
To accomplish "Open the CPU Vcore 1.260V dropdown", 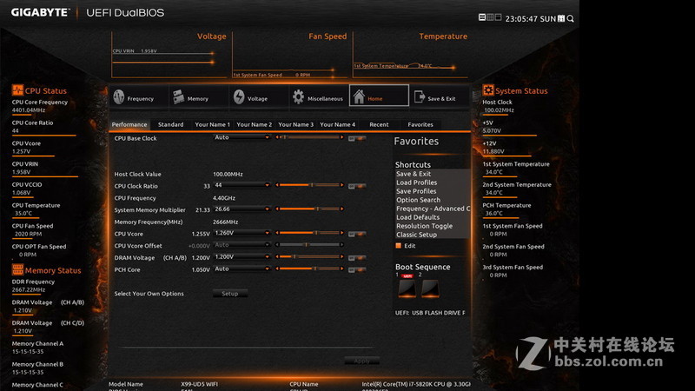I will coord(242,233).
